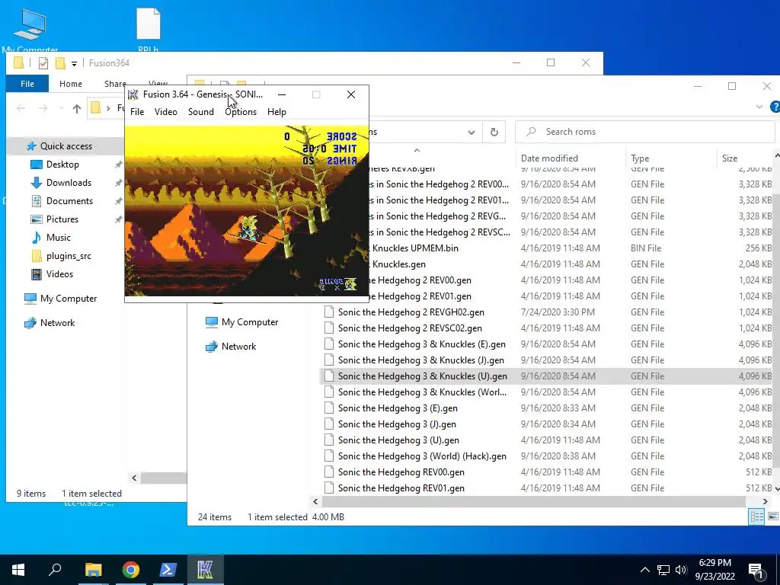Click the Up arrow in Fusion364 window

pos(77,108)
